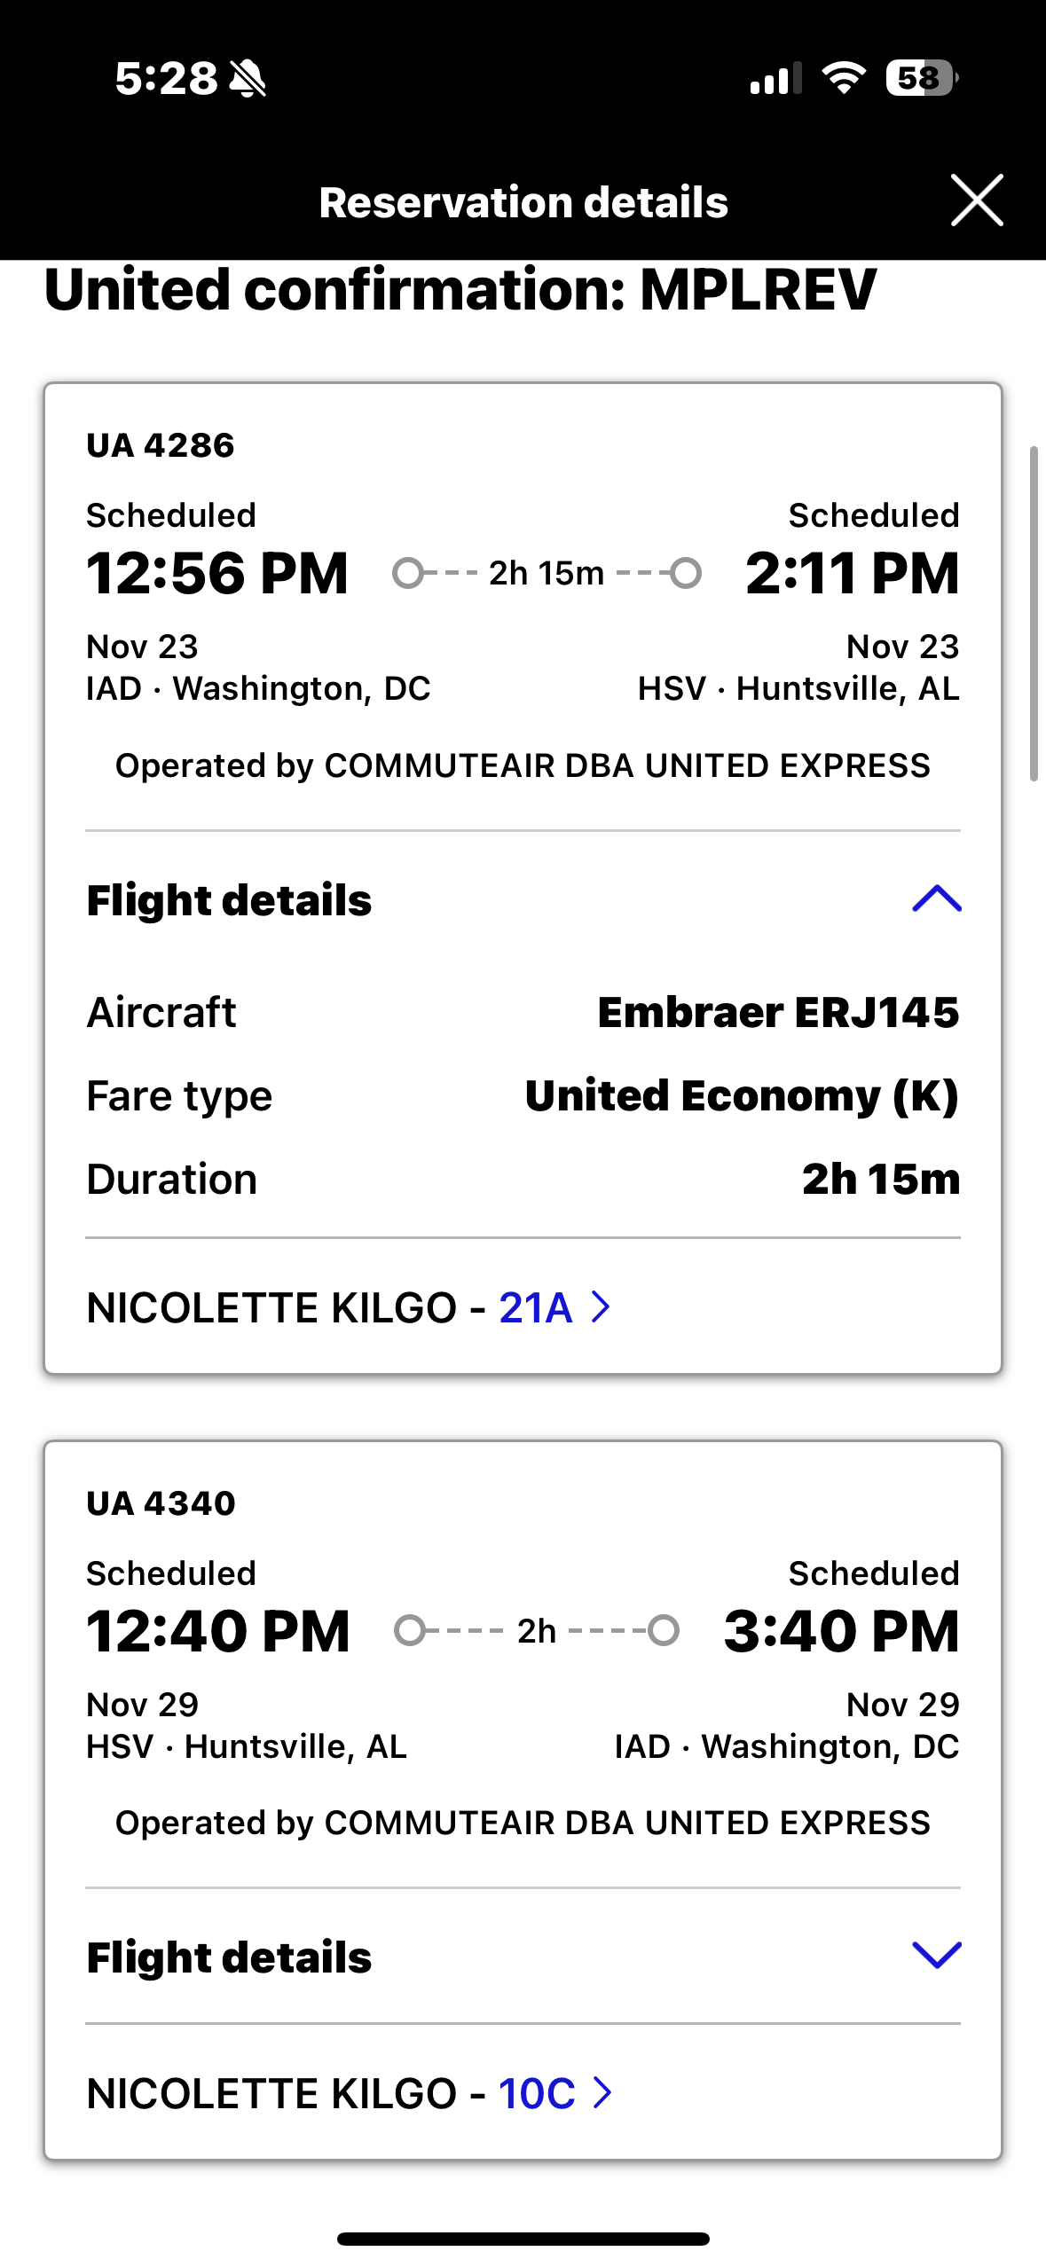Image resolution: width=1046 pixels, height=2267 pixels.
Task: Tap the battery indicator showing 58
Action: 921,78
